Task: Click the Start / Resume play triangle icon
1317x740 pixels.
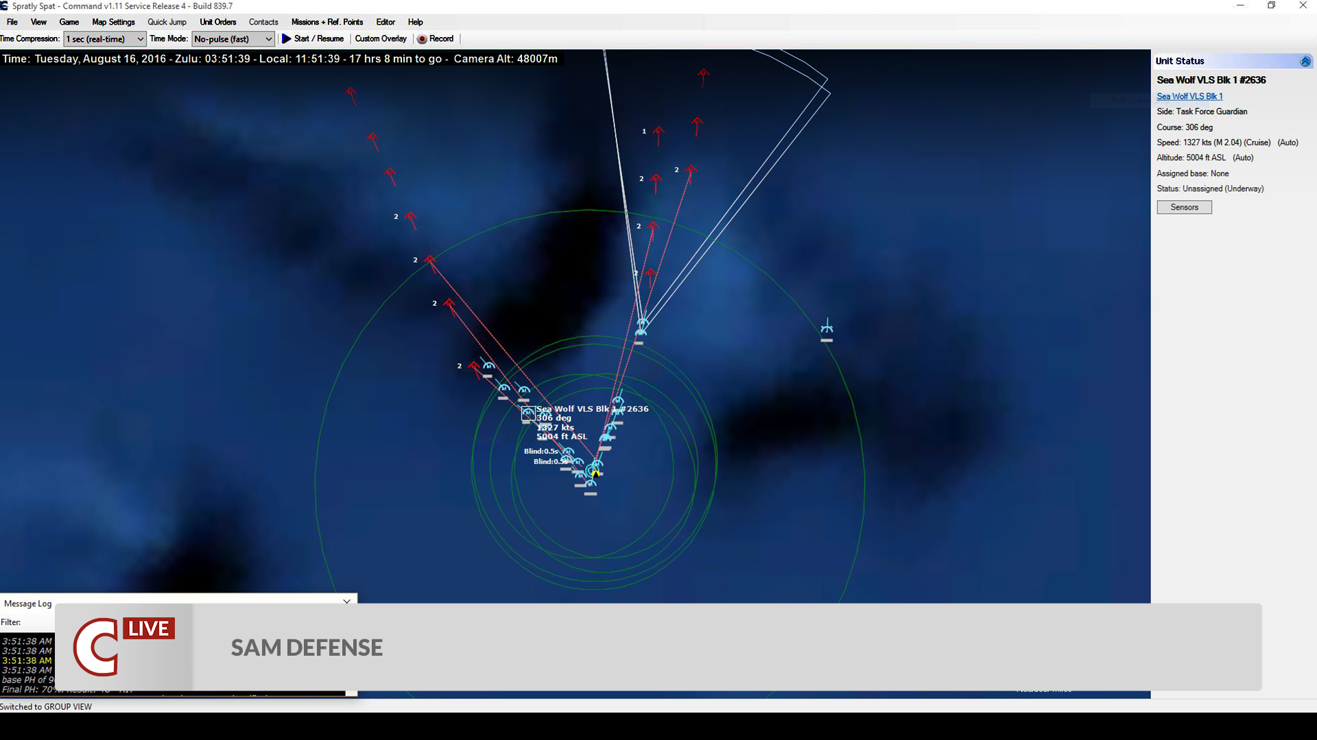Action: pyautogui.click(x=287, y=39)
